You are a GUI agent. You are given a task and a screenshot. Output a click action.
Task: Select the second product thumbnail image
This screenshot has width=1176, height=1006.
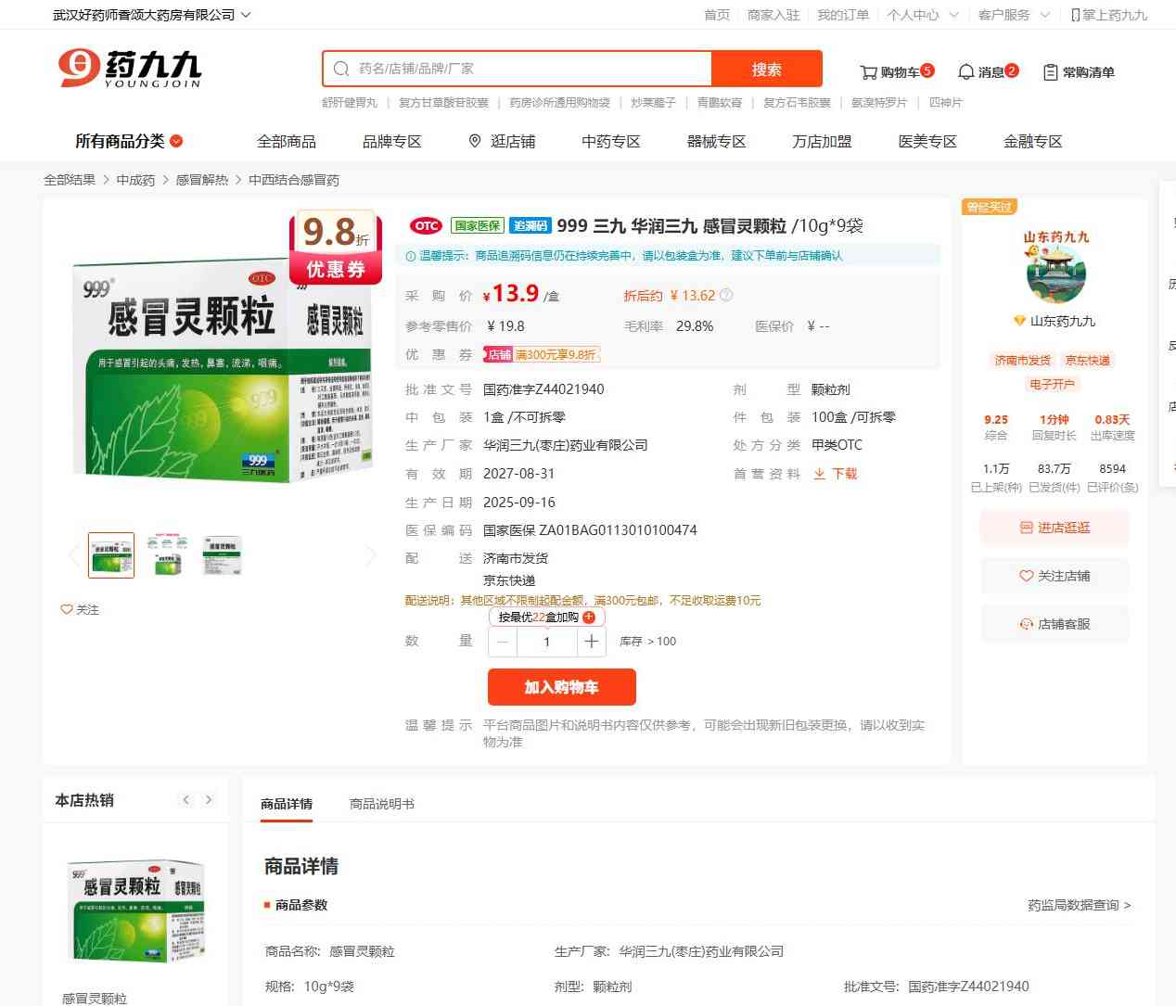[x=167, y=554]
